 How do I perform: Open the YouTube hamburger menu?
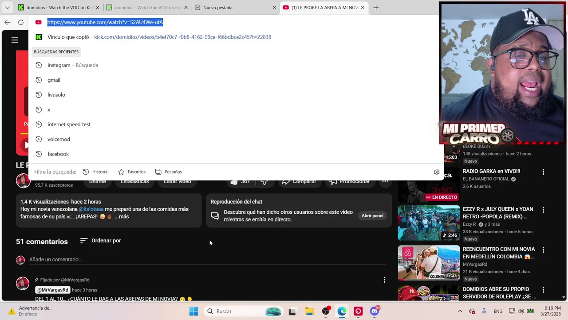(15, 40)
